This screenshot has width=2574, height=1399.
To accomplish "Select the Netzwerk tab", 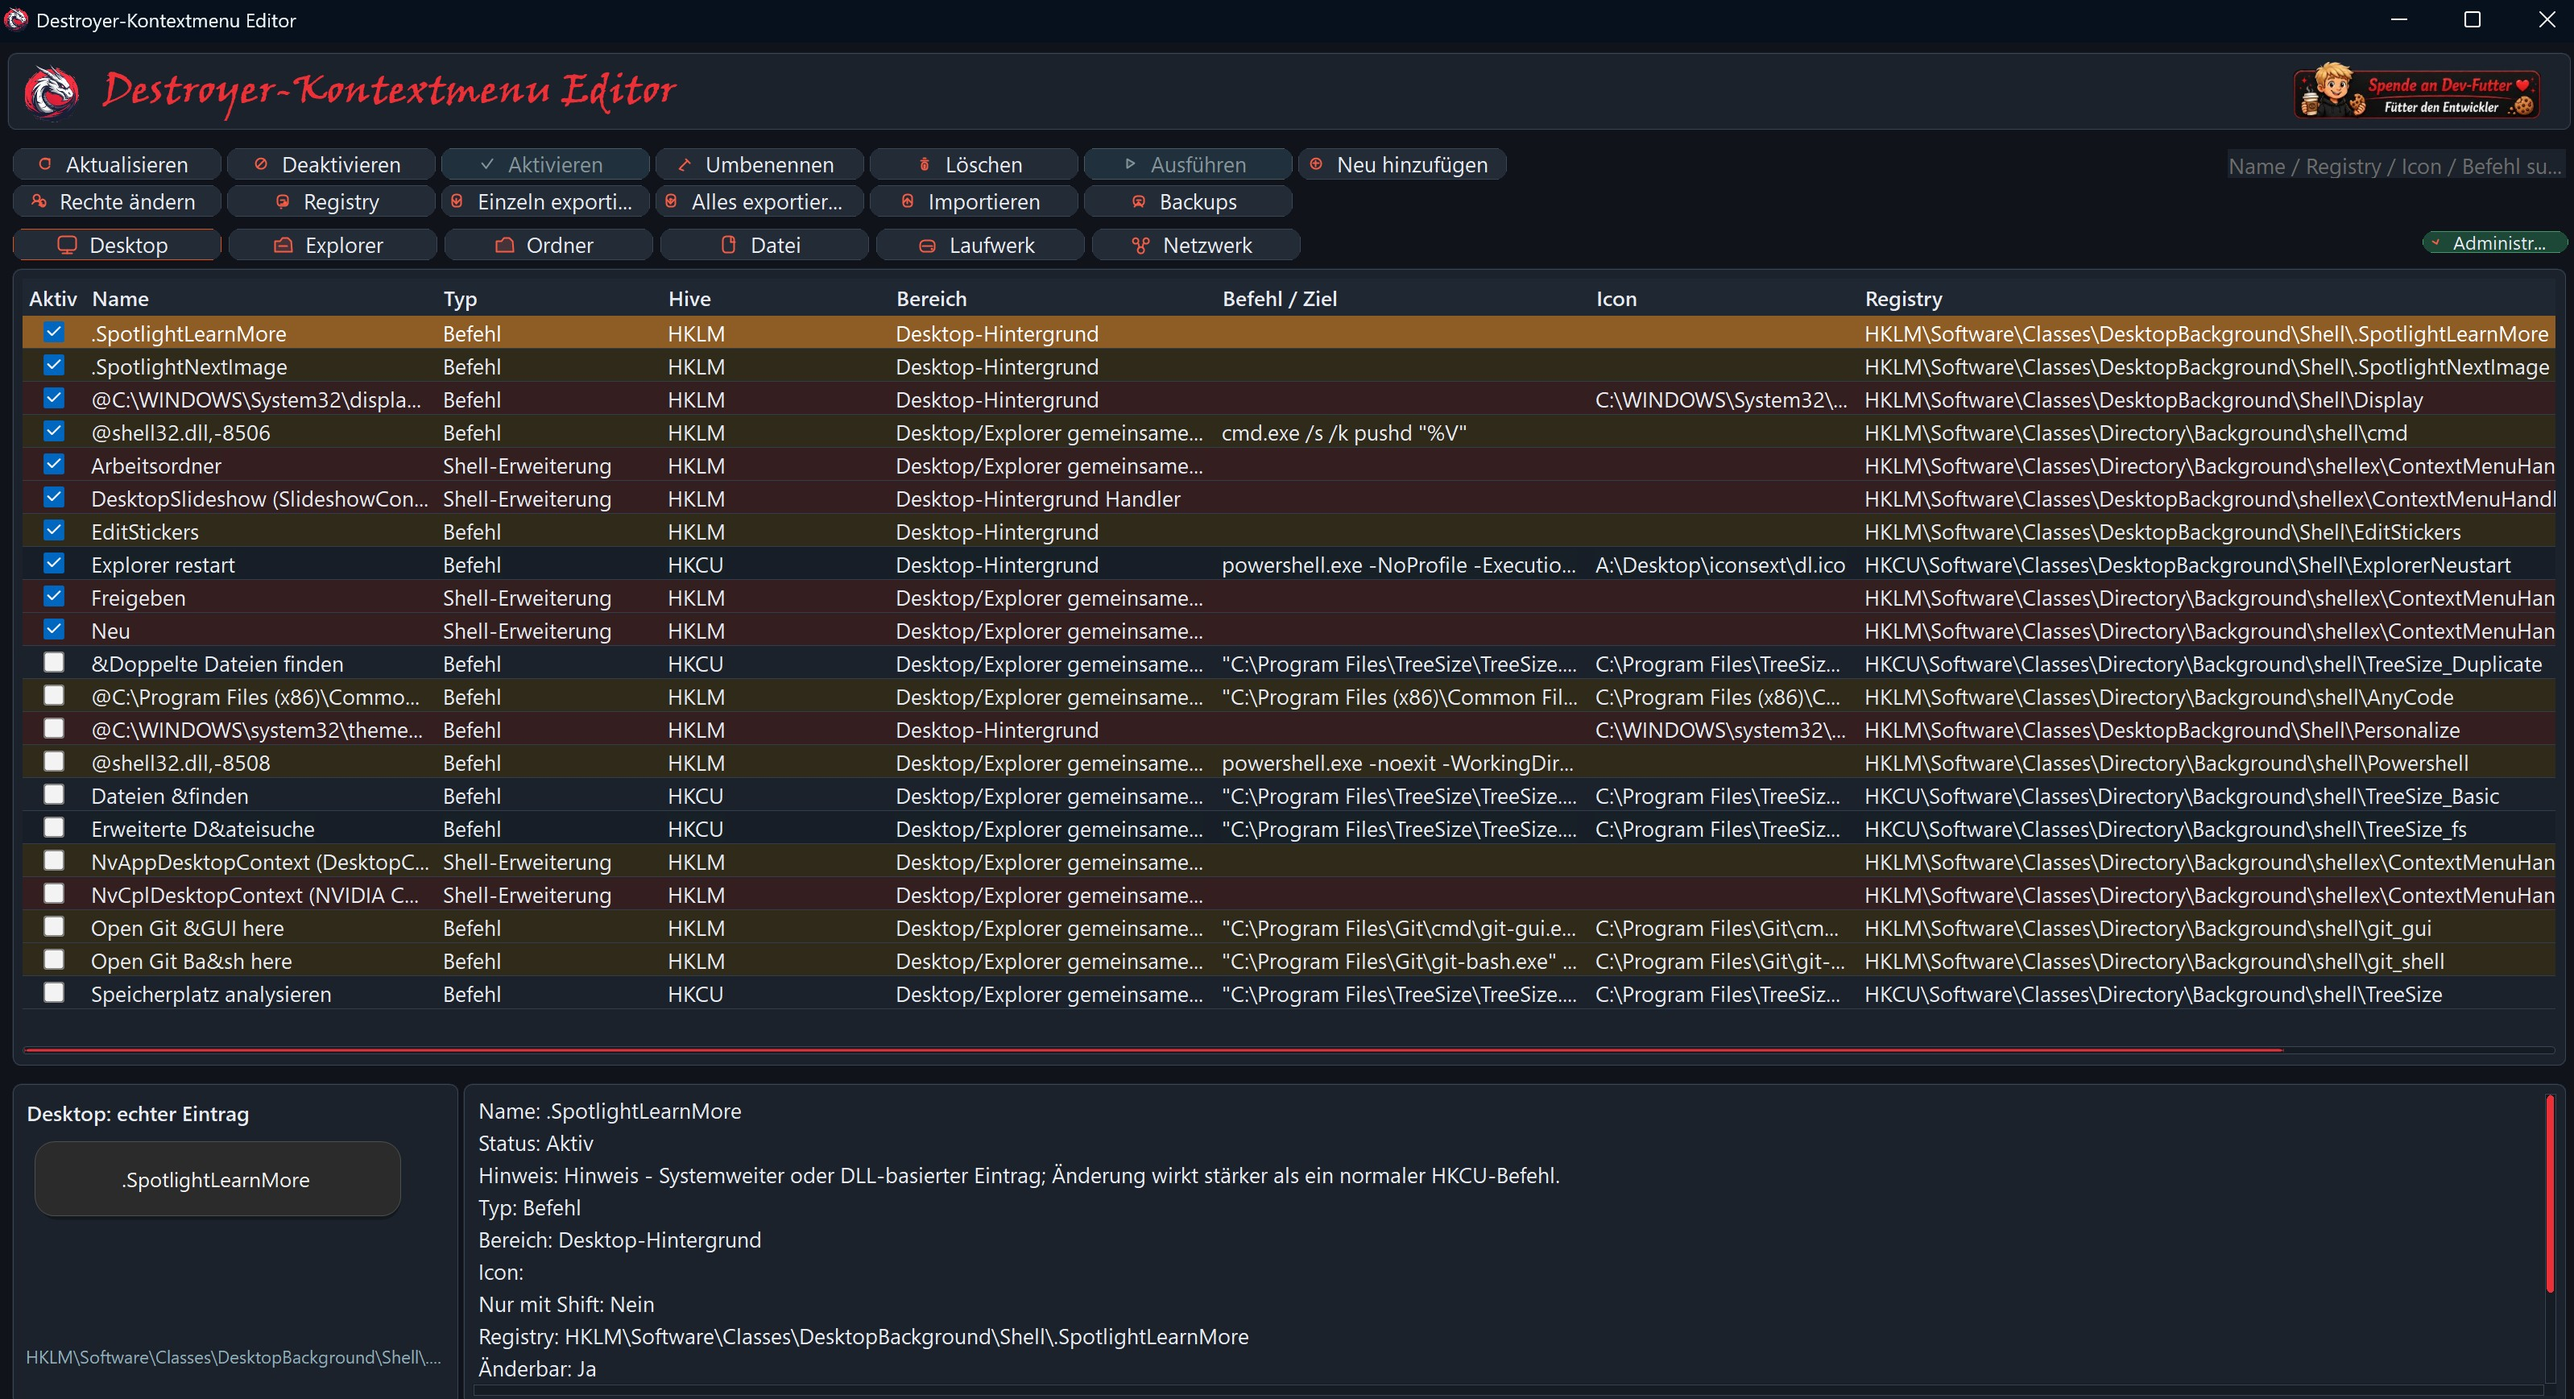I will tap(1196, 245).
